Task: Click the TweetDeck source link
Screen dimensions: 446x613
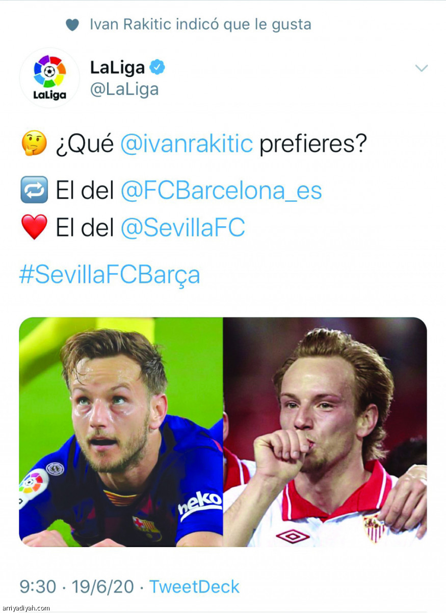Action: pos(194,586)
